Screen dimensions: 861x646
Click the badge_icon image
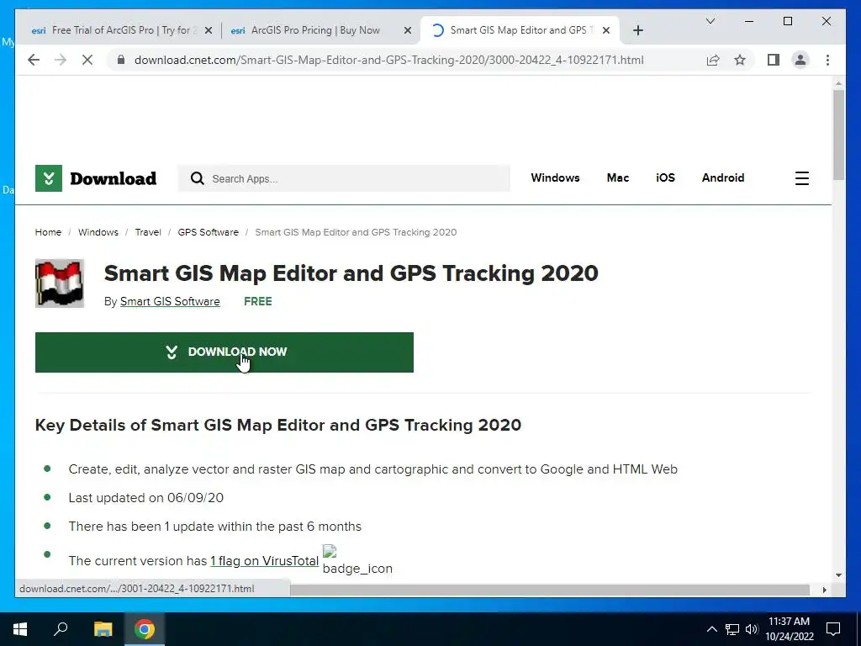click(357, 559)
